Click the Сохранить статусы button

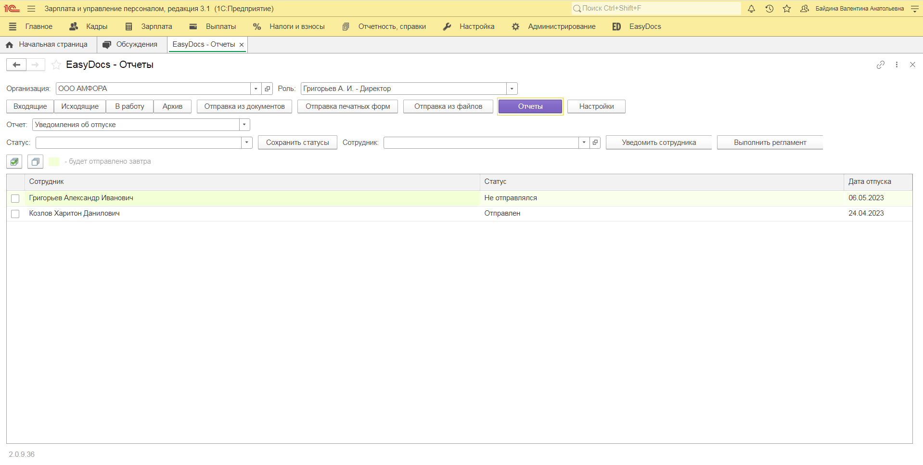tap(297, 142)
